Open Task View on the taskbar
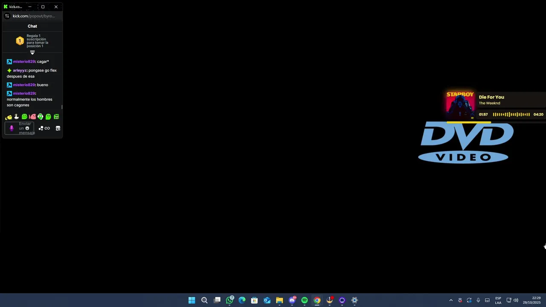The image size is (546, 307). click(x=217, y=300)
